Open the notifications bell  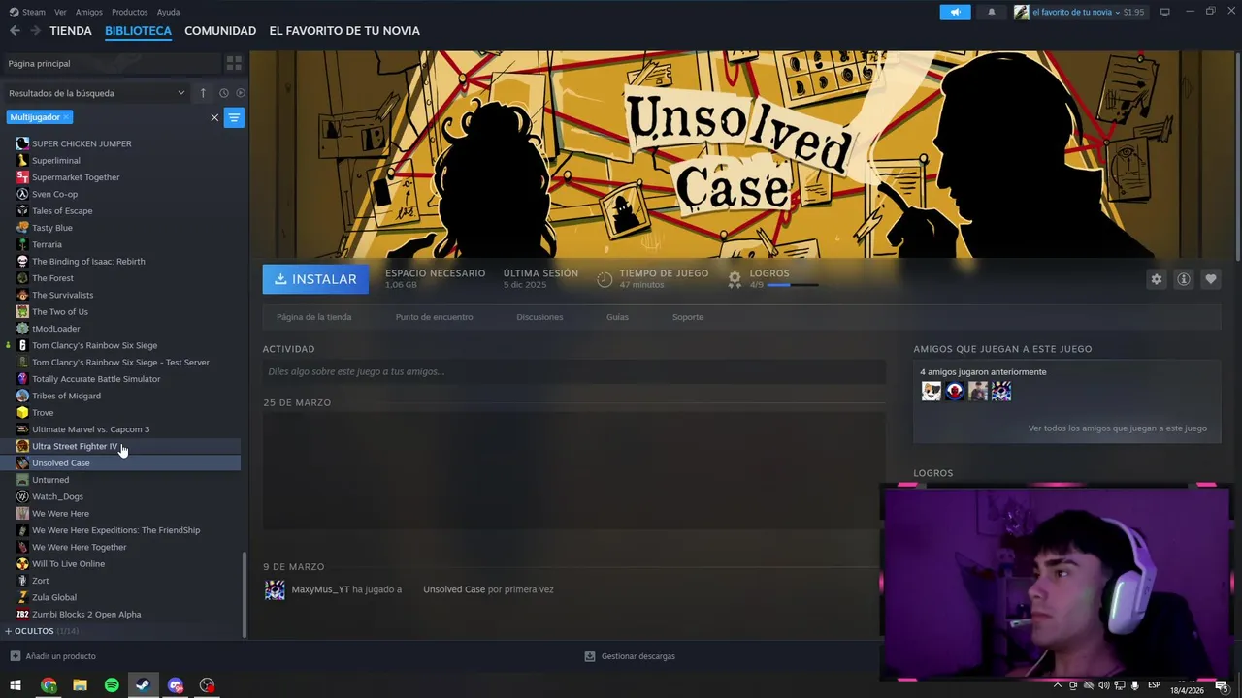point(991,12)
